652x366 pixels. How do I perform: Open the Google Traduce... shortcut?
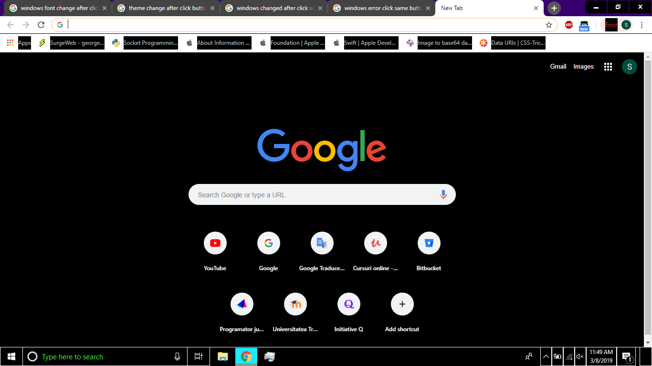[322, 252]
